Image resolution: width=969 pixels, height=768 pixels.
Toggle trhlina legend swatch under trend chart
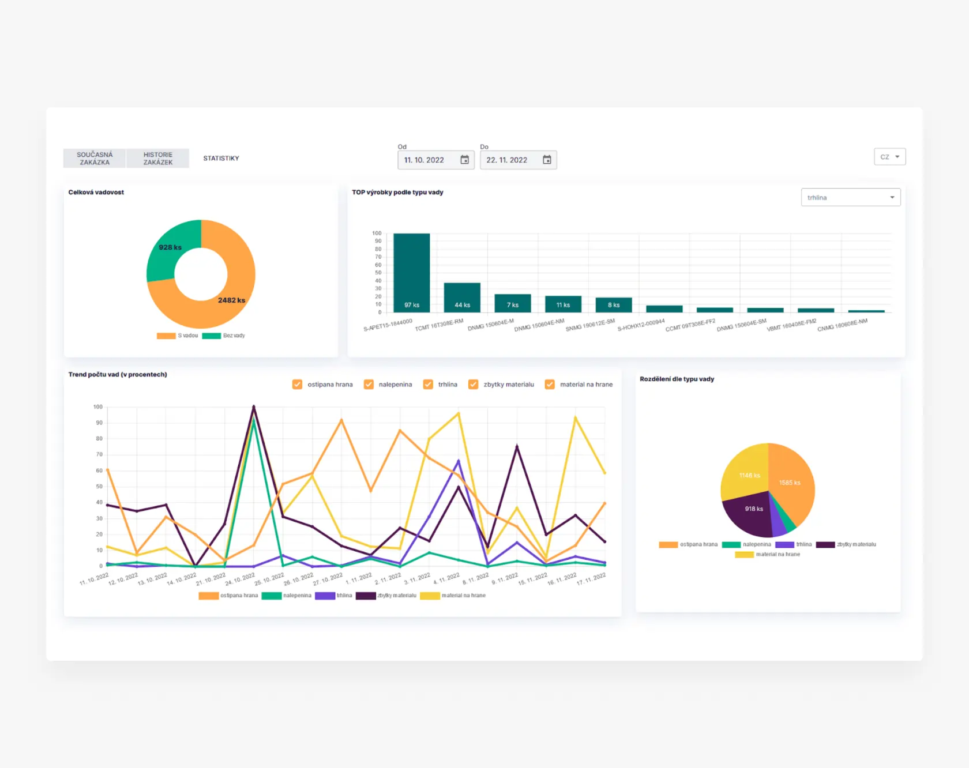click(325, 596)
